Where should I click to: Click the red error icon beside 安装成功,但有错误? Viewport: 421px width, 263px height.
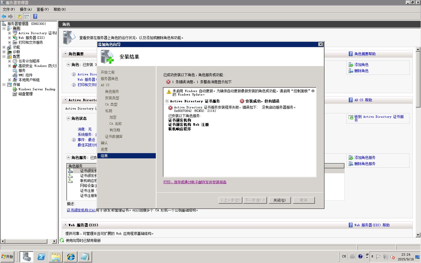[x=242, y=101]
